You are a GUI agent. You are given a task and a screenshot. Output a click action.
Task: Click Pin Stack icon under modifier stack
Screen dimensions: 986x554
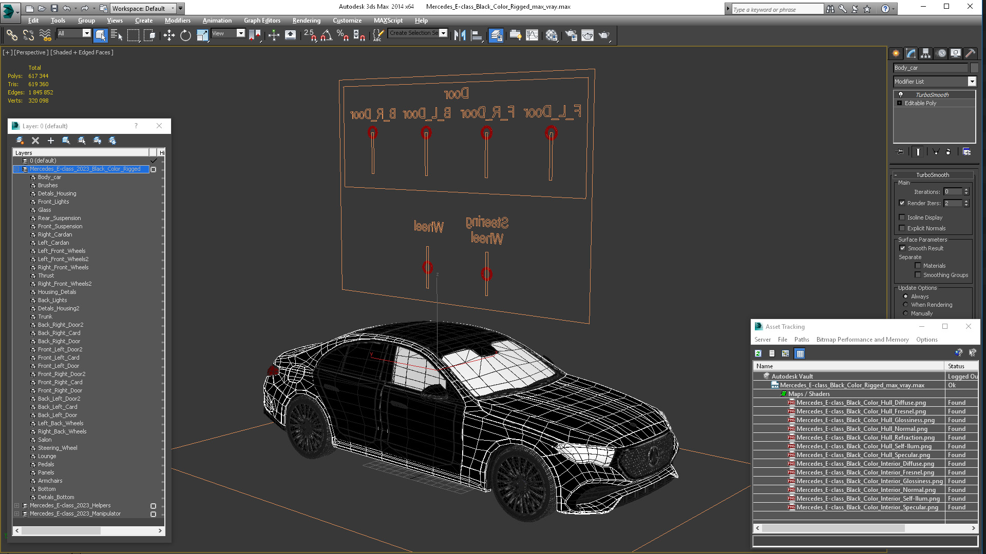click(x=900, y=152)
